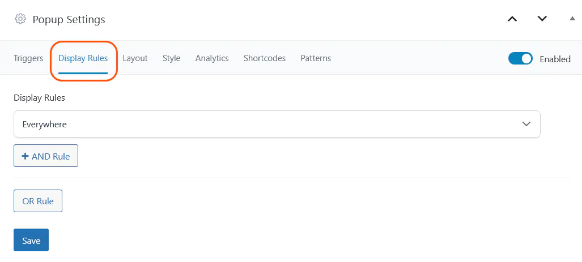
Task: Click the Popup Settings panel title
Action: 69,19
